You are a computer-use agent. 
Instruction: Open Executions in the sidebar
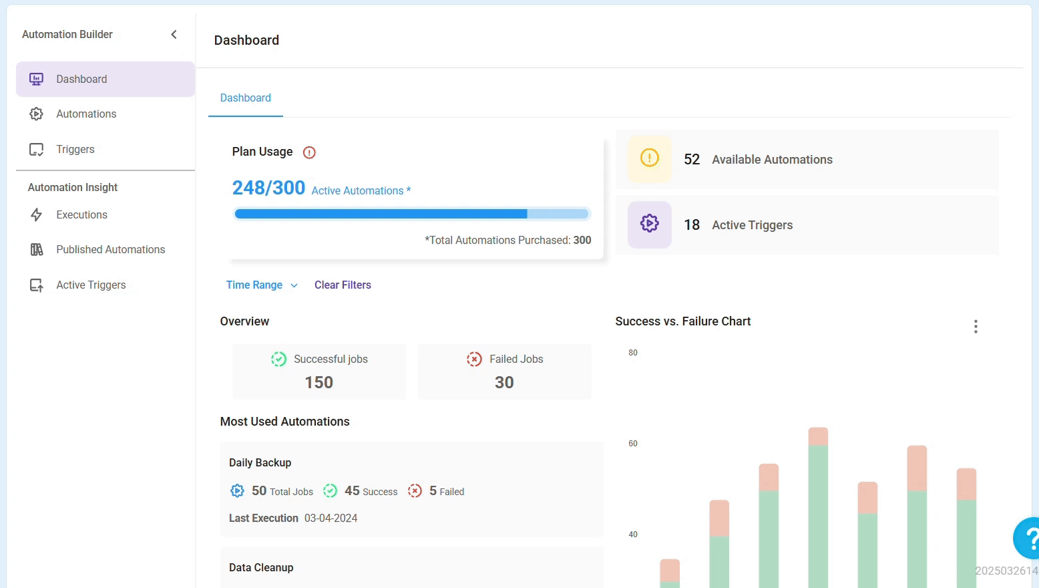106,215
